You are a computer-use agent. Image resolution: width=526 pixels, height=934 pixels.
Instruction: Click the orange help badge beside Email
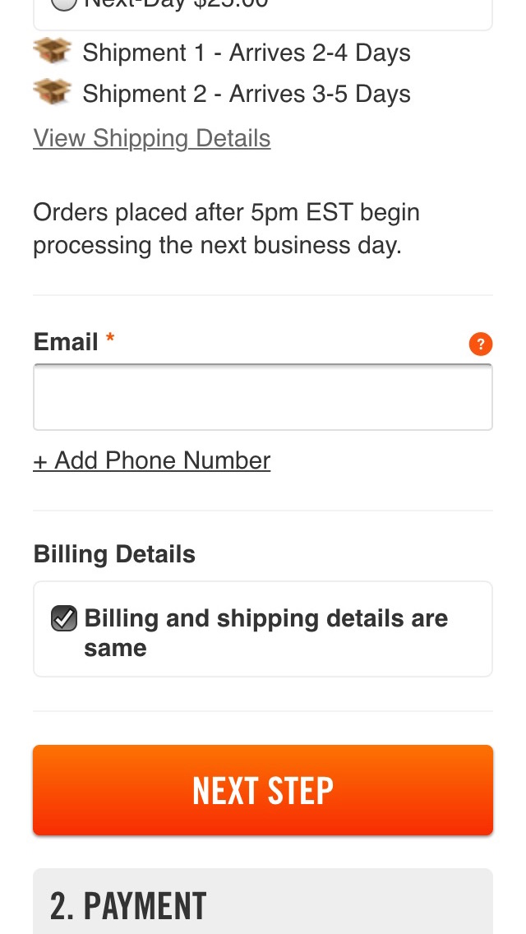point(480,344)
